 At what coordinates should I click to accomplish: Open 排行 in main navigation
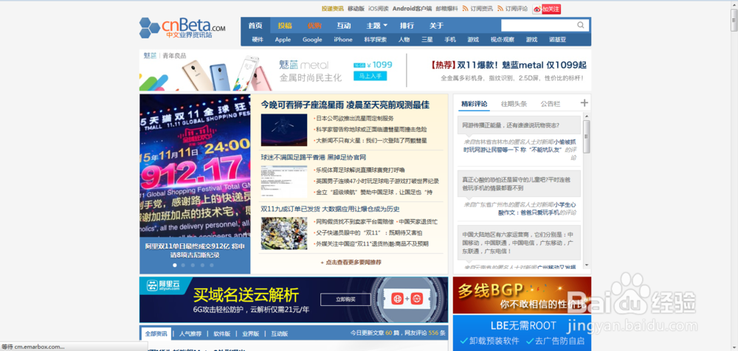(x=407, y=25)
